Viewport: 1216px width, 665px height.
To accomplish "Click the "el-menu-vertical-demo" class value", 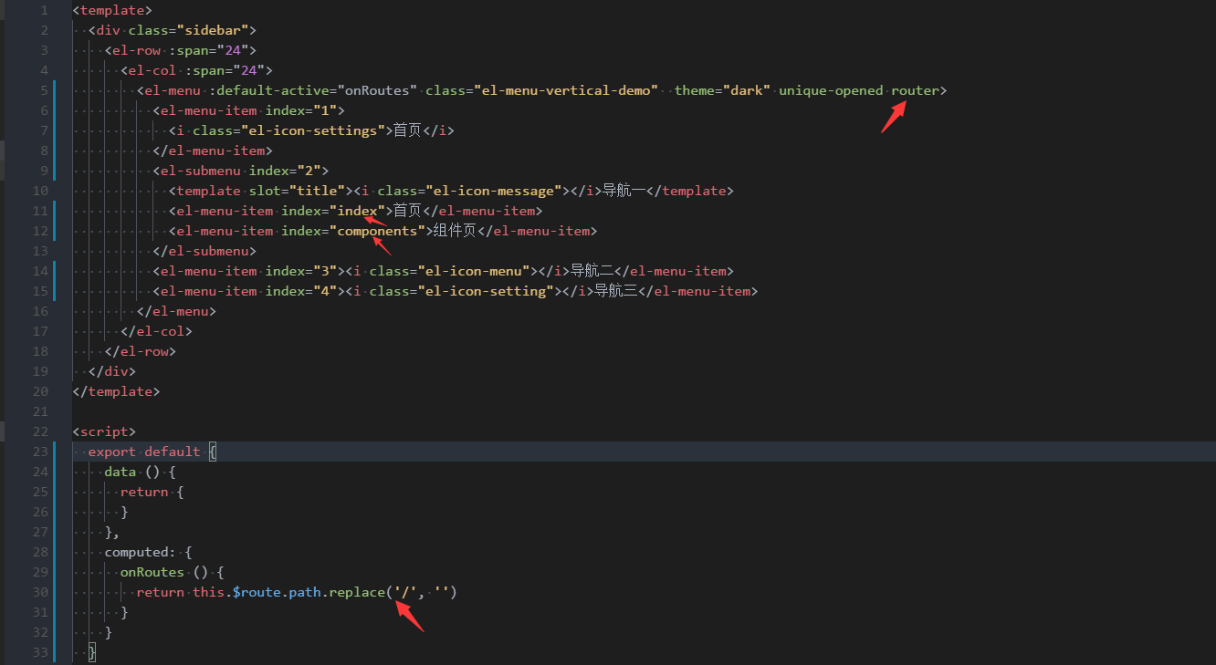I will pos(566,90).
